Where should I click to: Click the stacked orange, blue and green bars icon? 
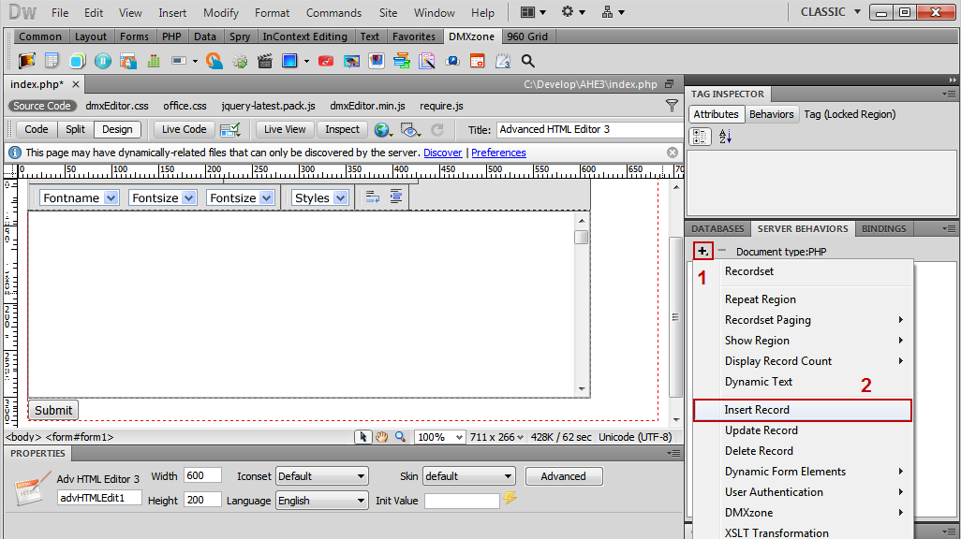click(x=402, y=61)
